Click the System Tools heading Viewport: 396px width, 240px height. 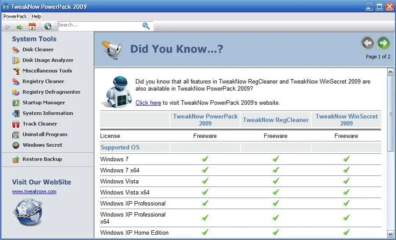coord(34,39)
